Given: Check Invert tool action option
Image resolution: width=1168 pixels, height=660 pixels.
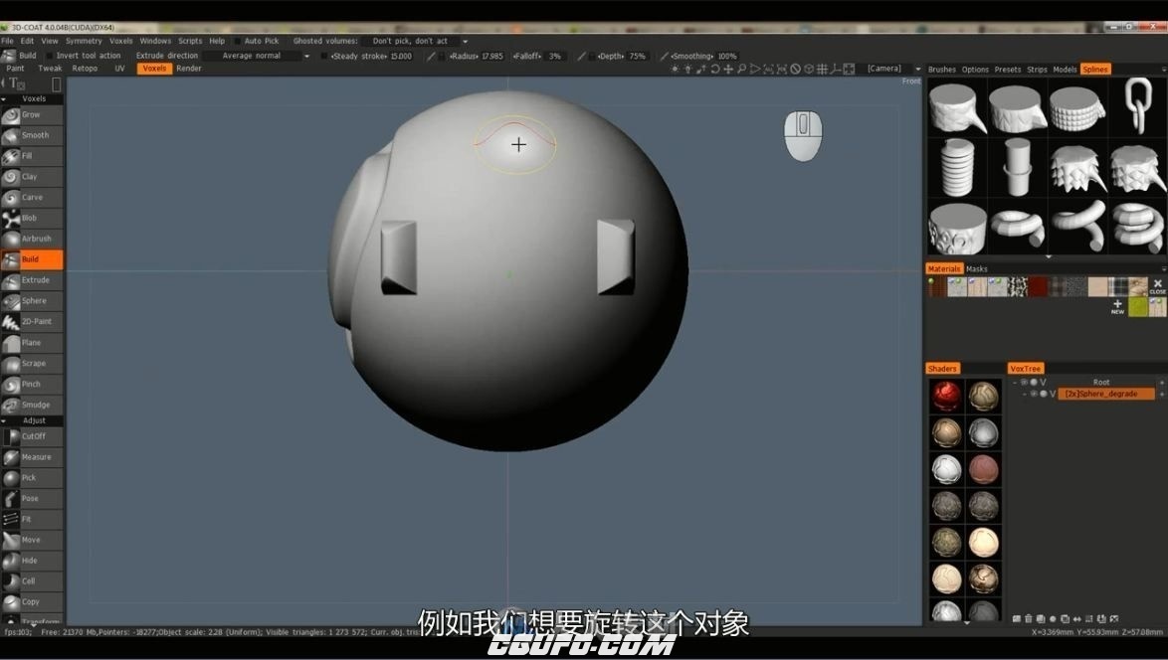Looking at the screenshot, I should click(x=50, y=56).
